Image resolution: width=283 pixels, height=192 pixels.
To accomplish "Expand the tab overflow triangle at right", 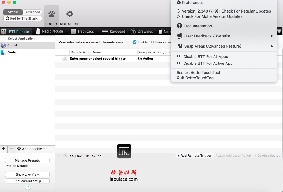I will pyautogui.click(x=279, y=32).
